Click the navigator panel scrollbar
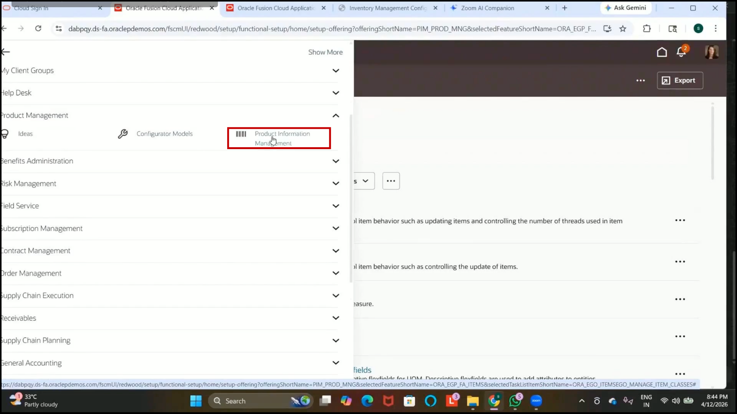This screenshot has width=737, height=414. [351, 199]
